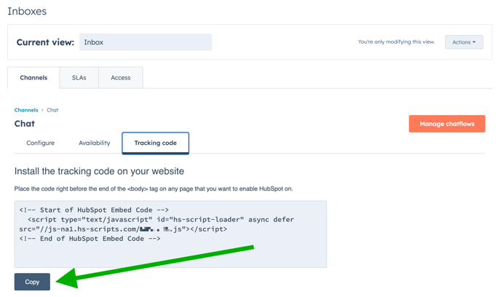Click the Chat breadcrumb item
The height and width of the screenshot is (297, 501).
pos(52,110)
